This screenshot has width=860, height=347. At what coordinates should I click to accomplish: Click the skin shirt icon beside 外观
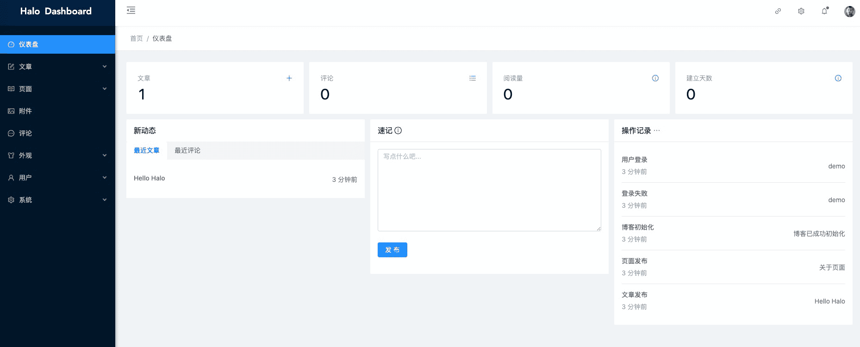click(x=11, y=155)
